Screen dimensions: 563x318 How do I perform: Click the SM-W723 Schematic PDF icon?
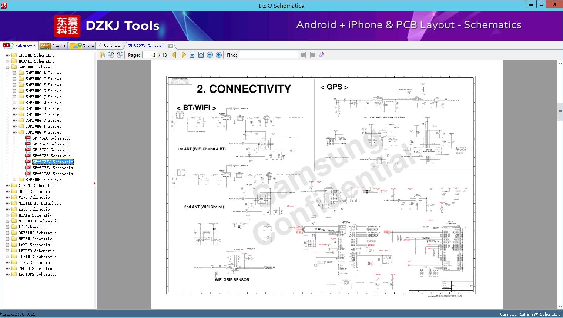28,150
